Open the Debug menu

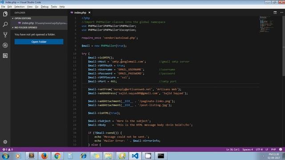tap(45, 7)
